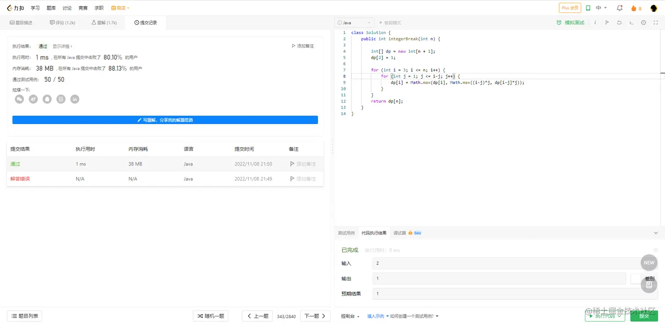Viewport: 665px width, 325px height.
Task: Switch to the 评论 (1.2k) tab
Action: click(62, 22)
